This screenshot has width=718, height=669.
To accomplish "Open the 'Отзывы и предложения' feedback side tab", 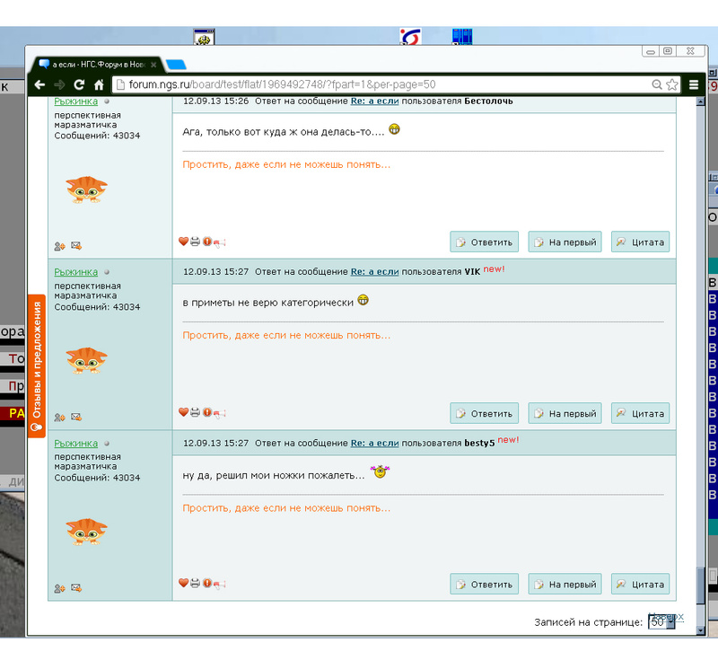I will [x=37, y=366].
